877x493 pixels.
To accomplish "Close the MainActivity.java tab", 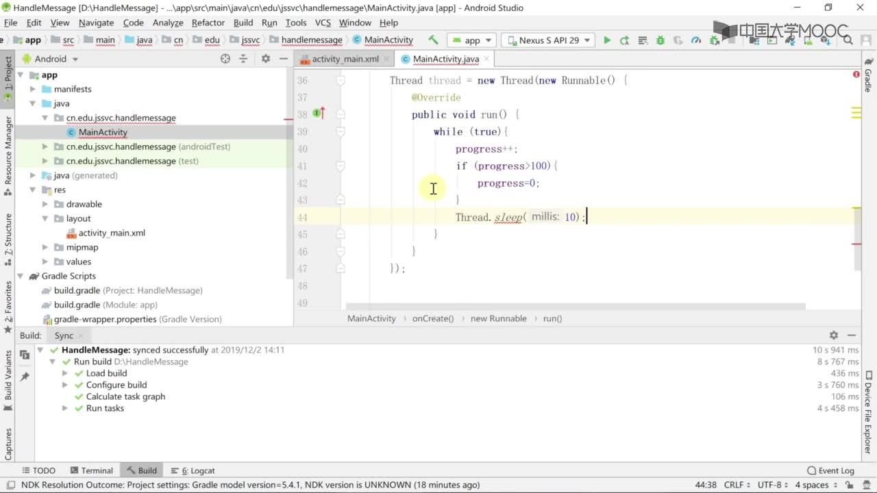I will [486, 59].
